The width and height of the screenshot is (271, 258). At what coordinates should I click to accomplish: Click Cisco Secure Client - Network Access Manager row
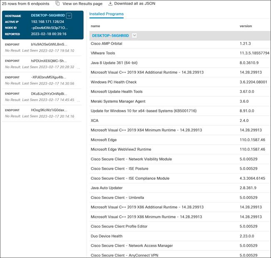(x=180, y=246)
